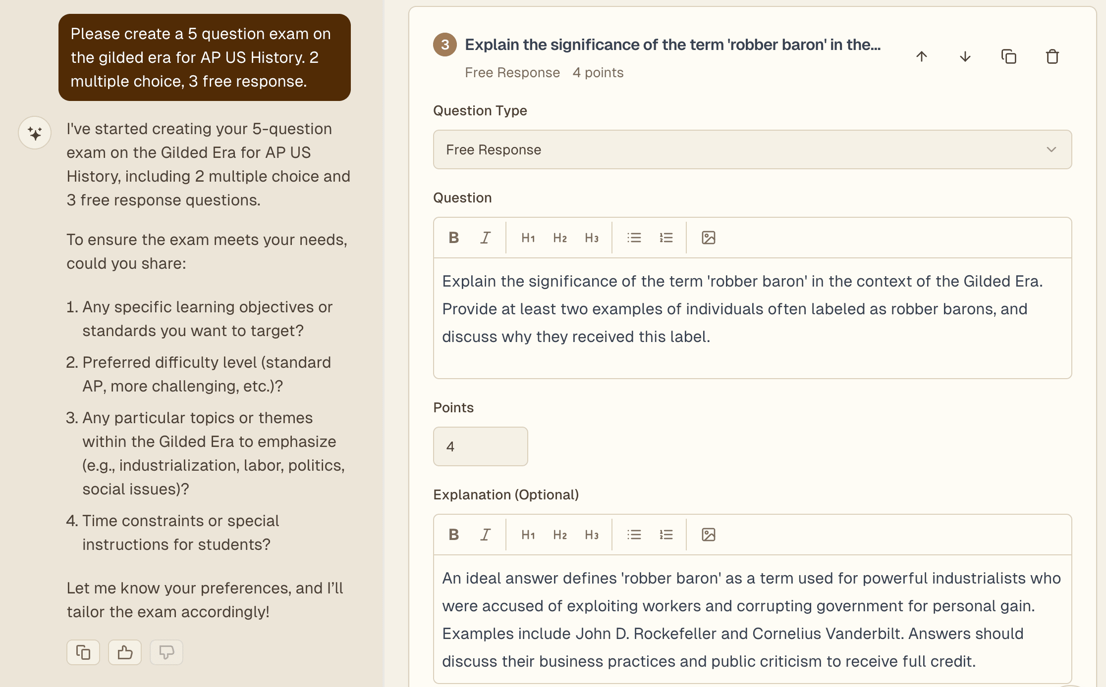Apply H2 heading in Question editor
Viewport: 1106px width, 687px height.
point(560,238)
